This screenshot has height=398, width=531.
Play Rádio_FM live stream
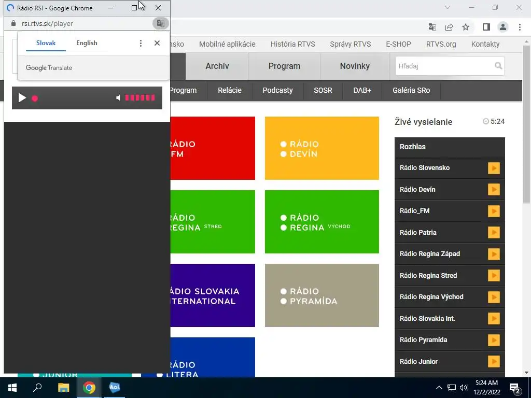click(494, 211)
